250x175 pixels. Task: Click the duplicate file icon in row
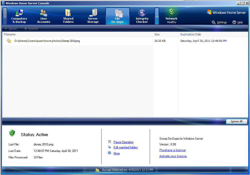click(9, 41)
